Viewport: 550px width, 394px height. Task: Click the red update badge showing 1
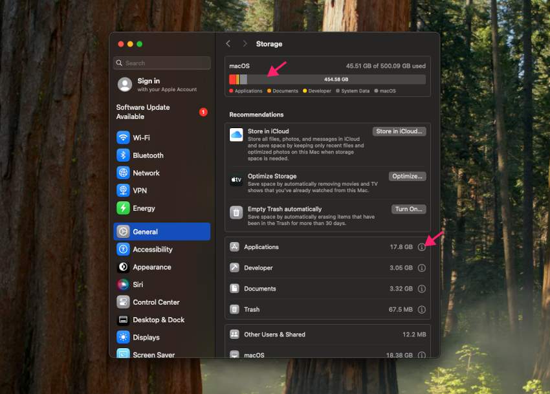coord(203,112)
